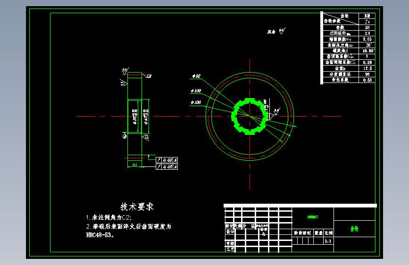The image size is (409, 265).
Task: Click the 2.5 module value cell
Action: (x=367, y=33)
